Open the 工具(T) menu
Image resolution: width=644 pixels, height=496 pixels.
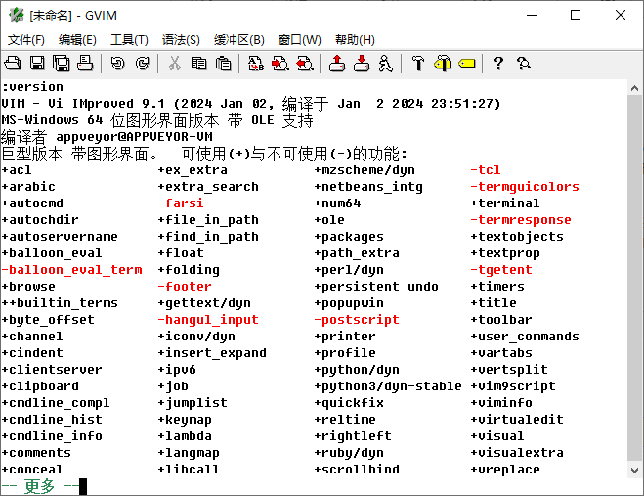click(x=129, y=40)
